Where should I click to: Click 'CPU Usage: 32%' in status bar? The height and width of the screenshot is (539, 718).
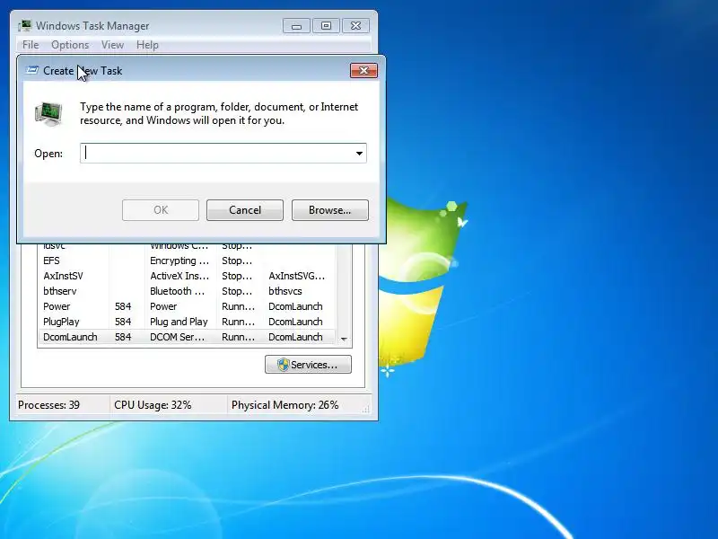pyautogui.click(x=153, y=405)
